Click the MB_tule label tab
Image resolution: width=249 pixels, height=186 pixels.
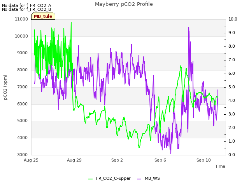coord(43,16)
